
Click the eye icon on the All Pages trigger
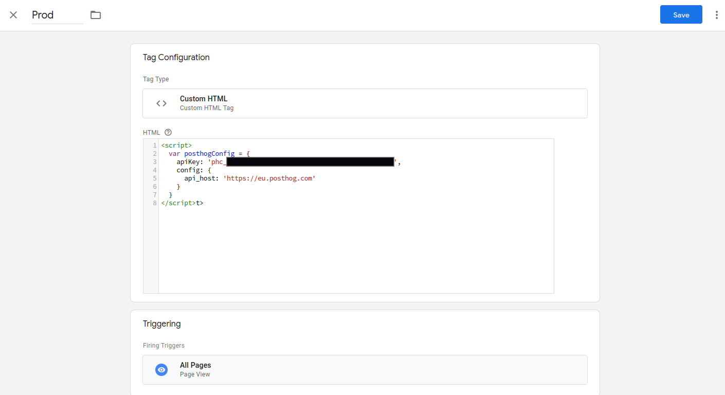161,369
